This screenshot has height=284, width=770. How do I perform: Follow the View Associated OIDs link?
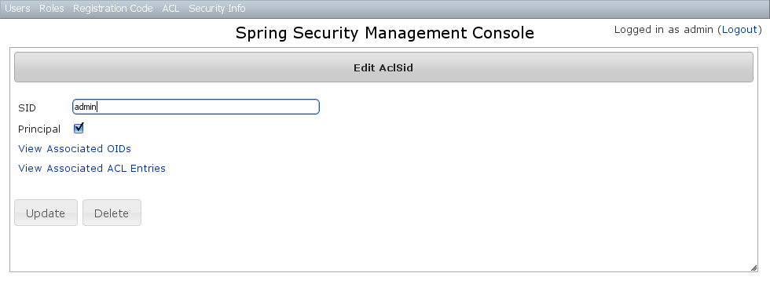75,148
